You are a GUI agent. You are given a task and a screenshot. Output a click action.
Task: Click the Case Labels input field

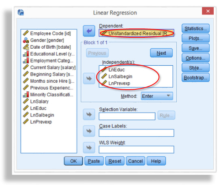click(136, 133)
